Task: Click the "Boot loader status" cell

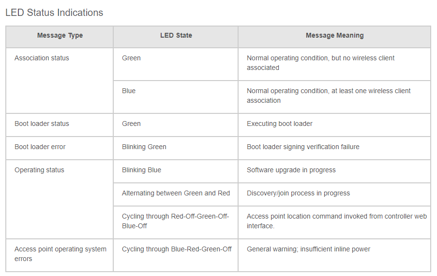Action: click(42, 124)
